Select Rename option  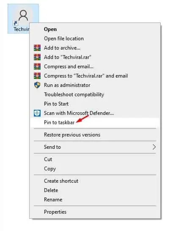click(x=53, y=200)
